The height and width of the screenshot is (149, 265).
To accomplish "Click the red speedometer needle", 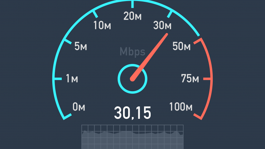I will (149, 57).
